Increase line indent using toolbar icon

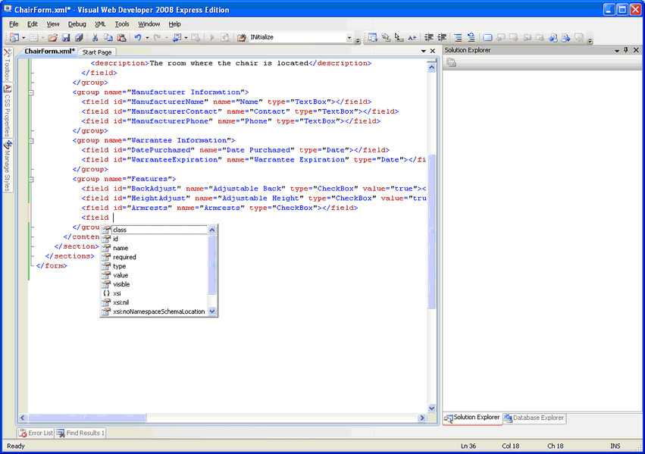(441, 37)
